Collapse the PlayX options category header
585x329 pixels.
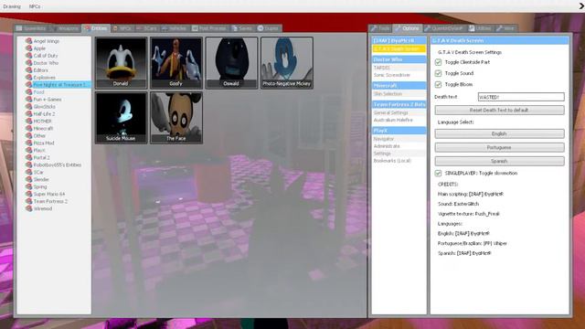(x=399, y=131)
